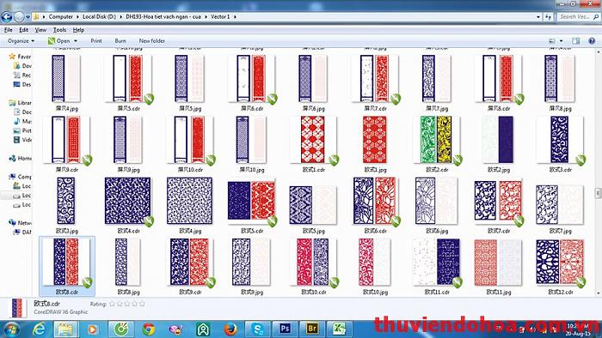The image size is (602, 338).
Task: Go to Local Disk (D:) breadcrumb
Action: click(x=99, y=17)
